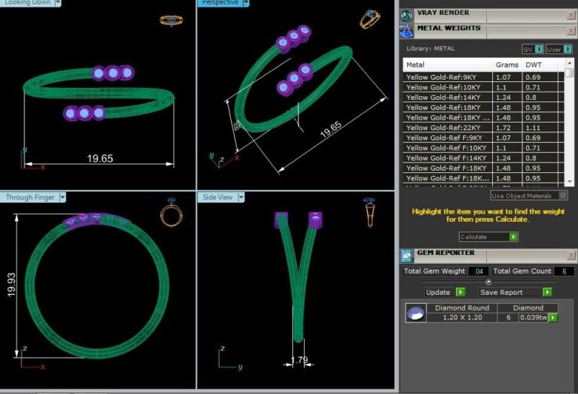The image size is (578, 394).
Task: Click the Calculate button
Action: click(488, 237)
